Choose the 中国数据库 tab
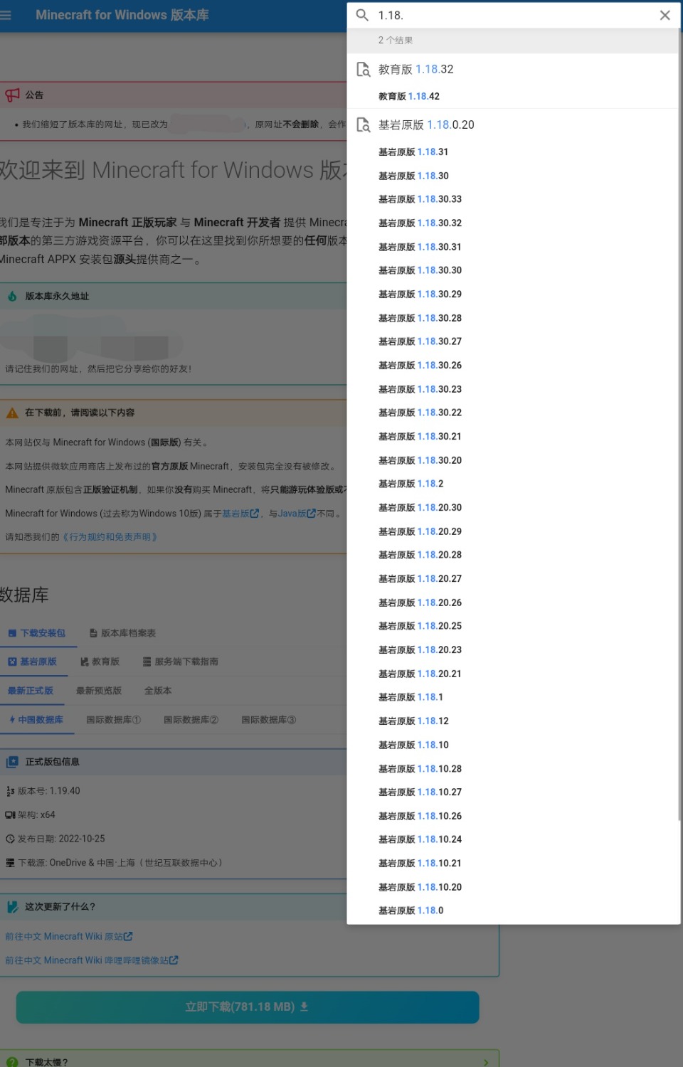The width and height of the screenshot is (683, 1067). (x=36, y=720)
